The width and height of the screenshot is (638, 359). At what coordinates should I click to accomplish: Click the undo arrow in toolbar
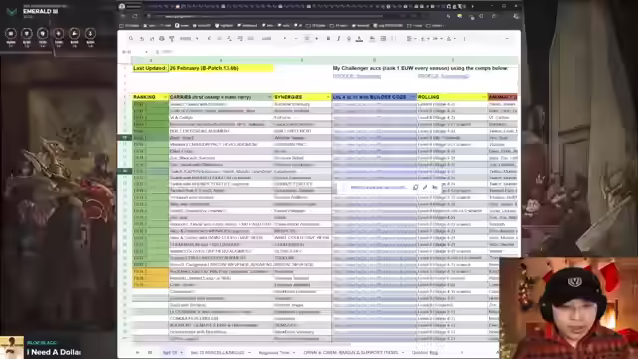pos(142,39)
